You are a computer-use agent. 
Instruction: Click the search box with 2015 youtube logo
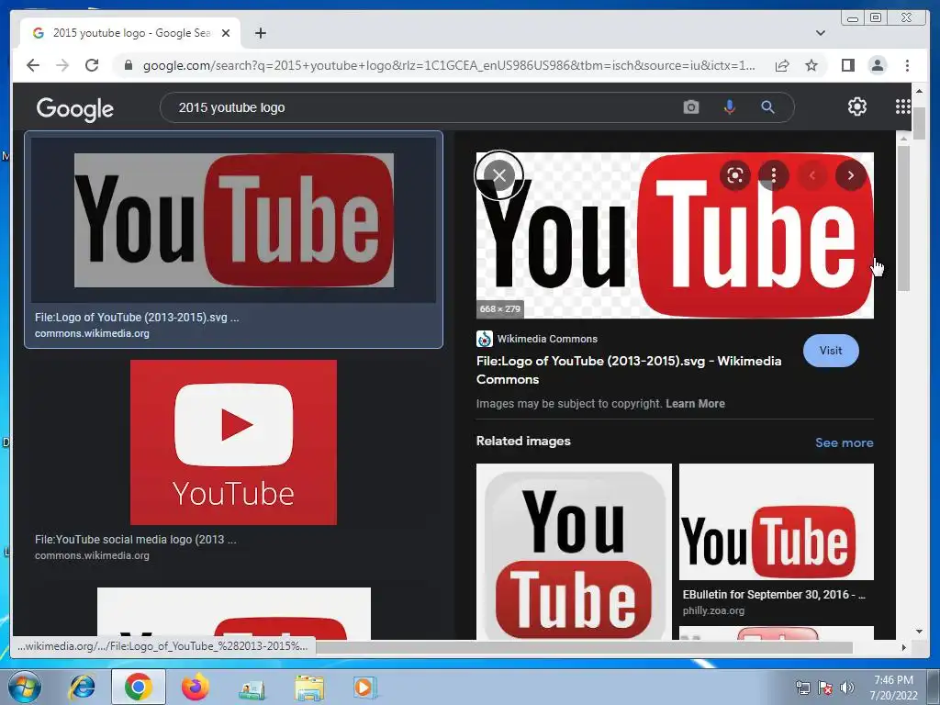pyautogui.click(x=420, y=108)
